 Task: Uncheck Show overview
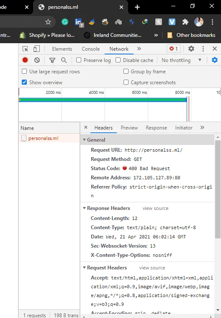pos(24,82)
